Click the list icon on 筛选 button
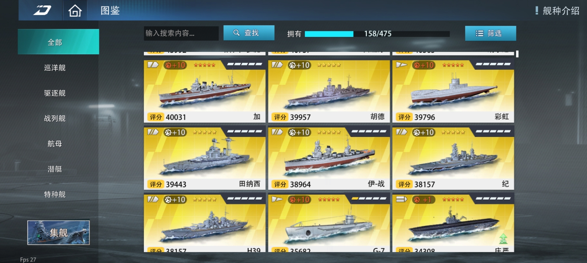 tap(479, 33)
